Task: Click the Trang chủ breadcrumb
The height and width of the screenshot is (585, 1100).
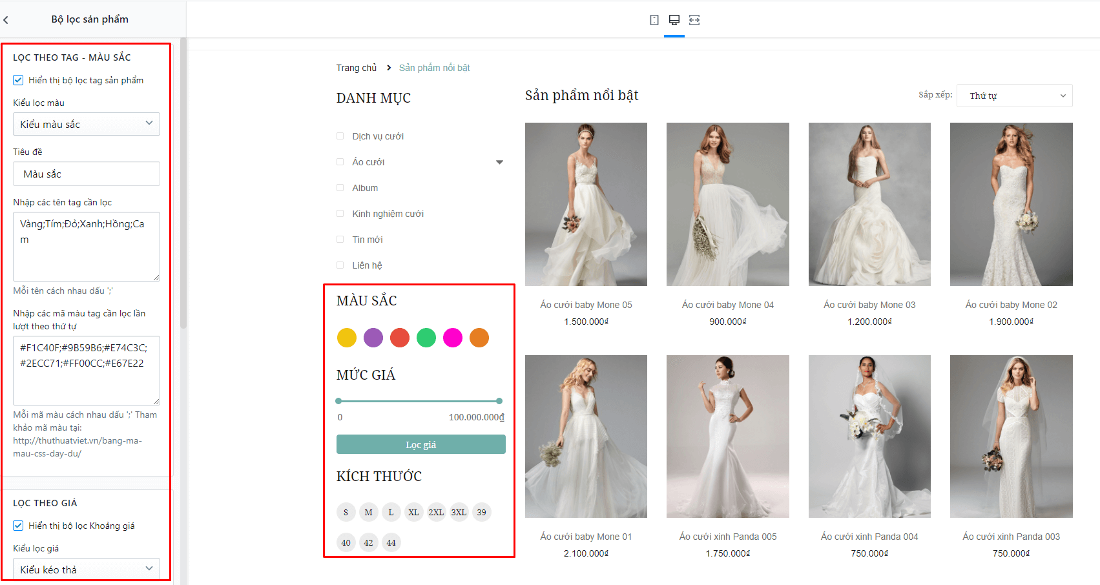Action: pyautogui.click(x=356, y=68)
